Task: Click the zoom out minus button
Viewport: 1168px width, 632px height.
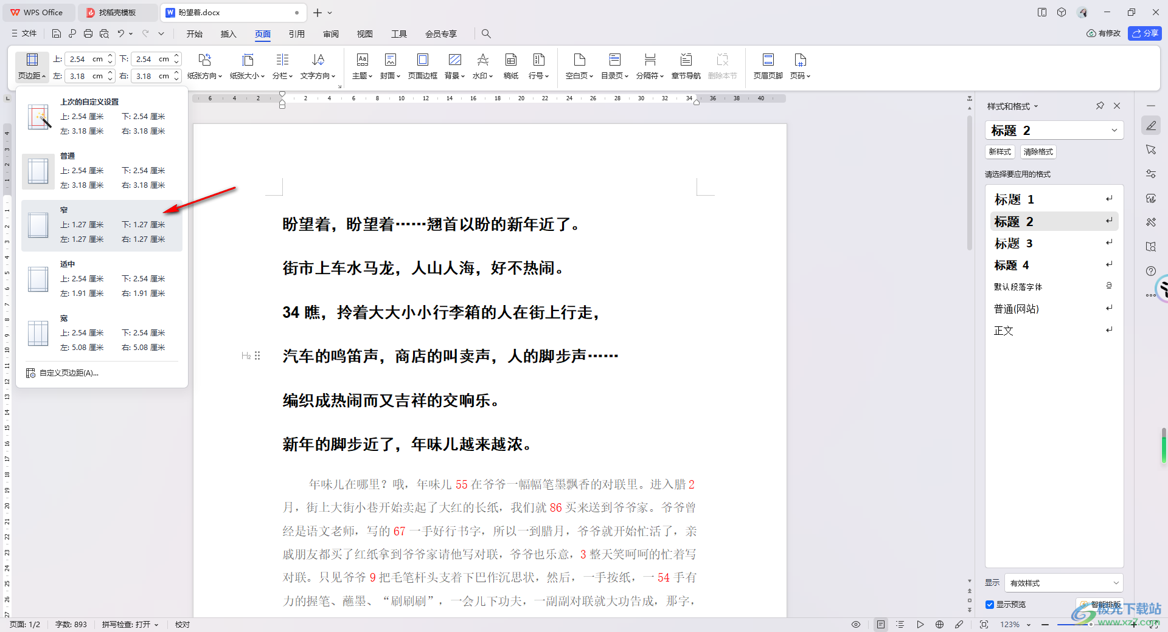Action: [x=1045, y=625]
